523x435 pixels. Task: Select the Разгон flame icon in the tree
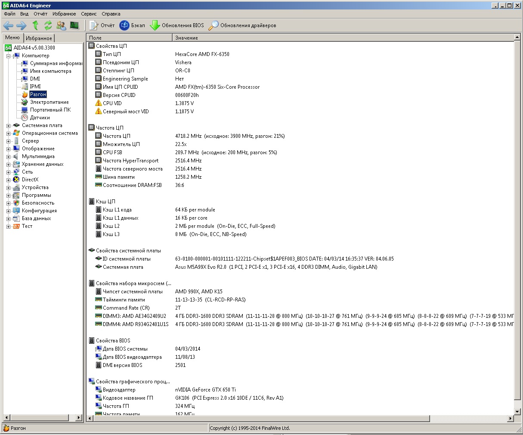coord(25,94)
